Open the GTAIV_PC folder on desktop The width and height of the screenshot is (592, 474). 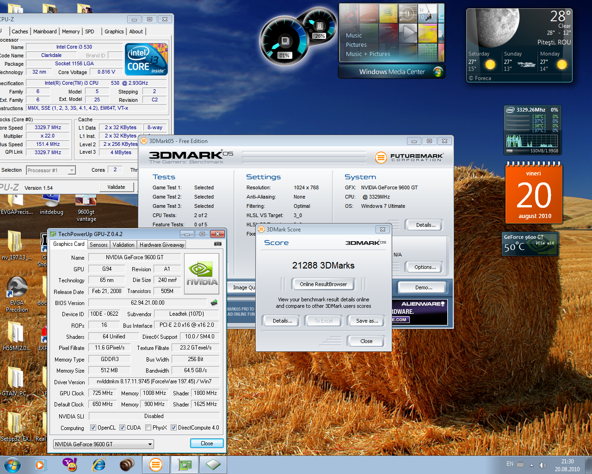[17, 381]
